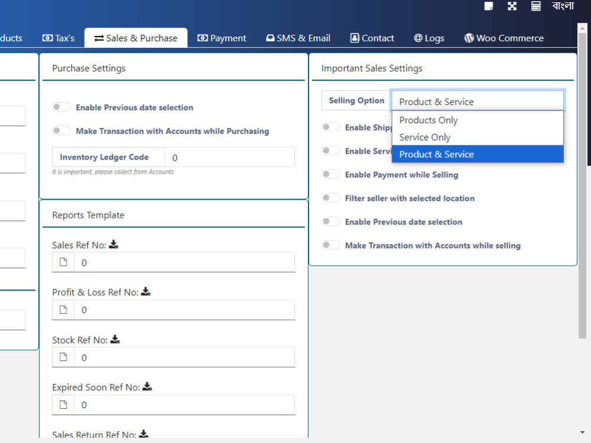Download Profit & Loss Ref No template icon
This screenshot has height=443, width=591.
[x=145, y=292]
